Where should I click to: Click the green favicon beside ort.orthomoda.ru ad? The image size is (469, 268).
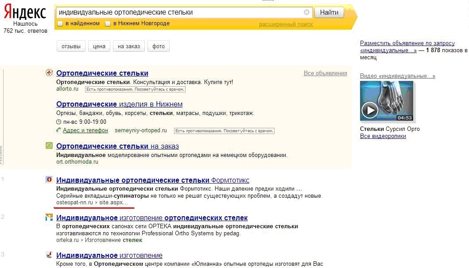pos(49,145)
